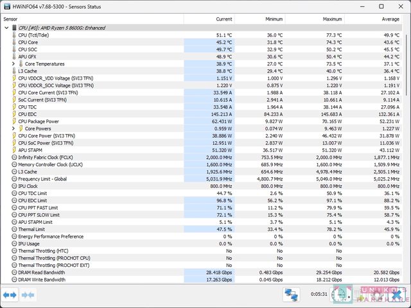Click the blue expand-columns arrows icon

[10, 295]
